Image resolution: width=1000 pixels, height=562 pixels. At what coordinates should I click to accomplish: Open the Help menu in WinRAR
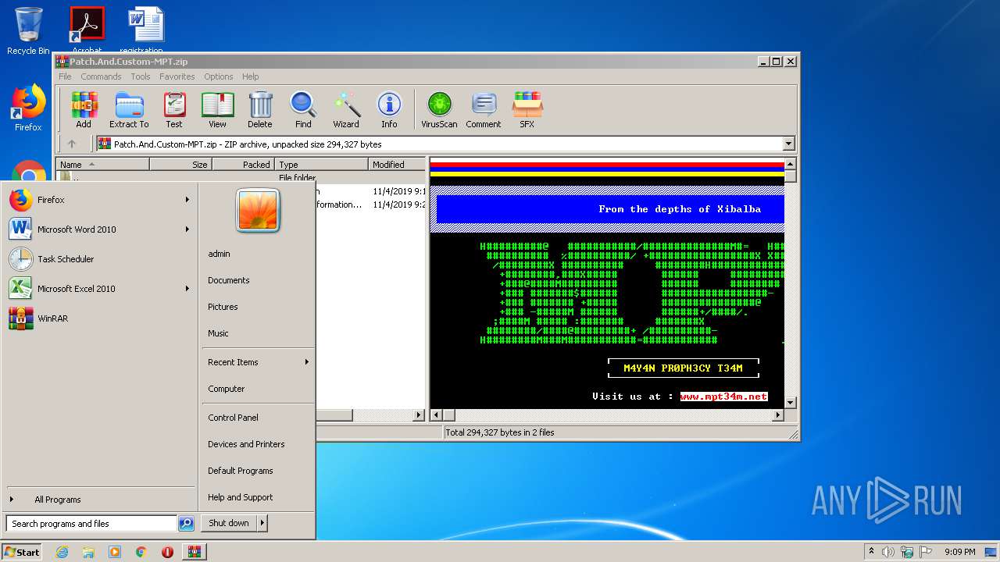250,76
